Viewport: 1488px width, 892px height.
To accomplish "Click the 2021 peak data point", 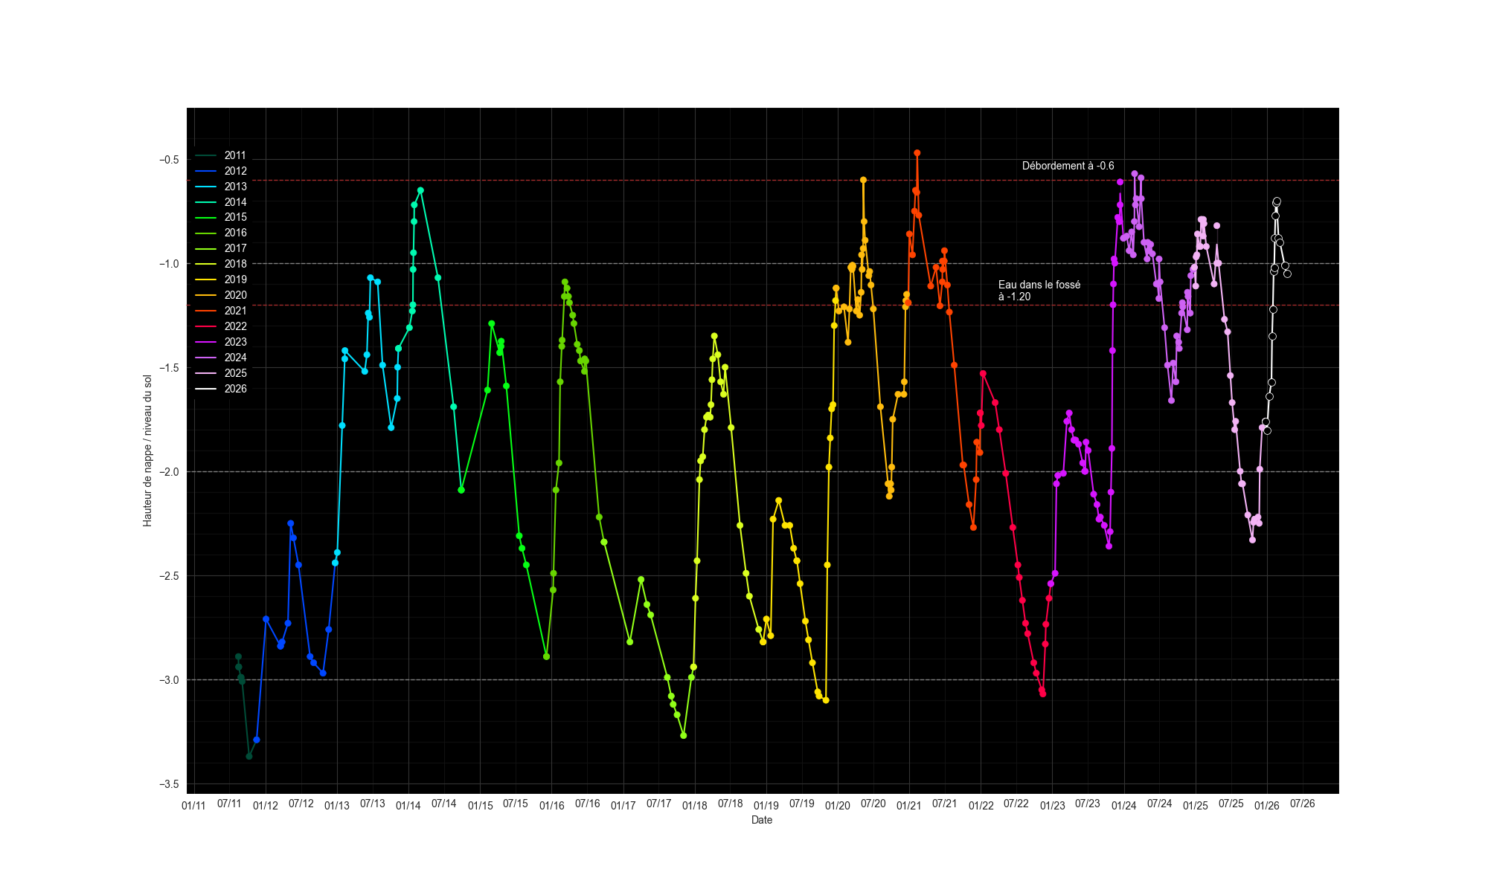I will (917, 153).
